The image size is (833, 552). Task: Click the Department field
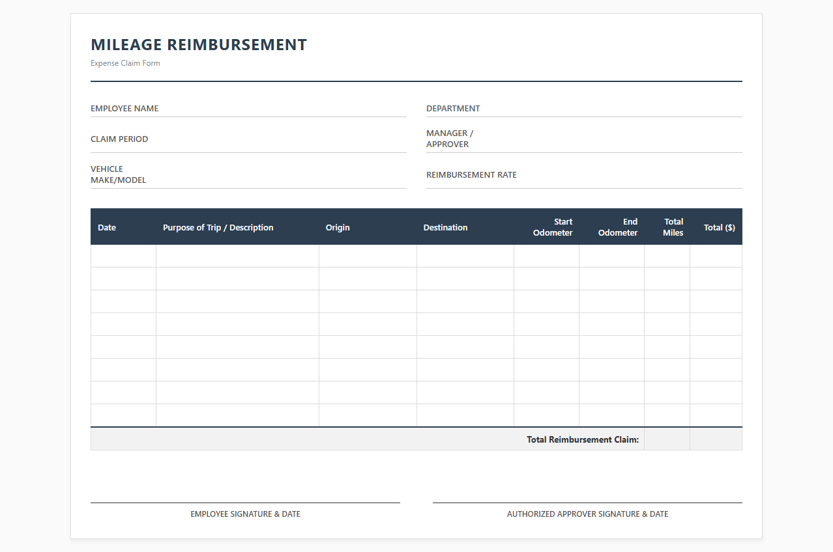tap(584, 109)
